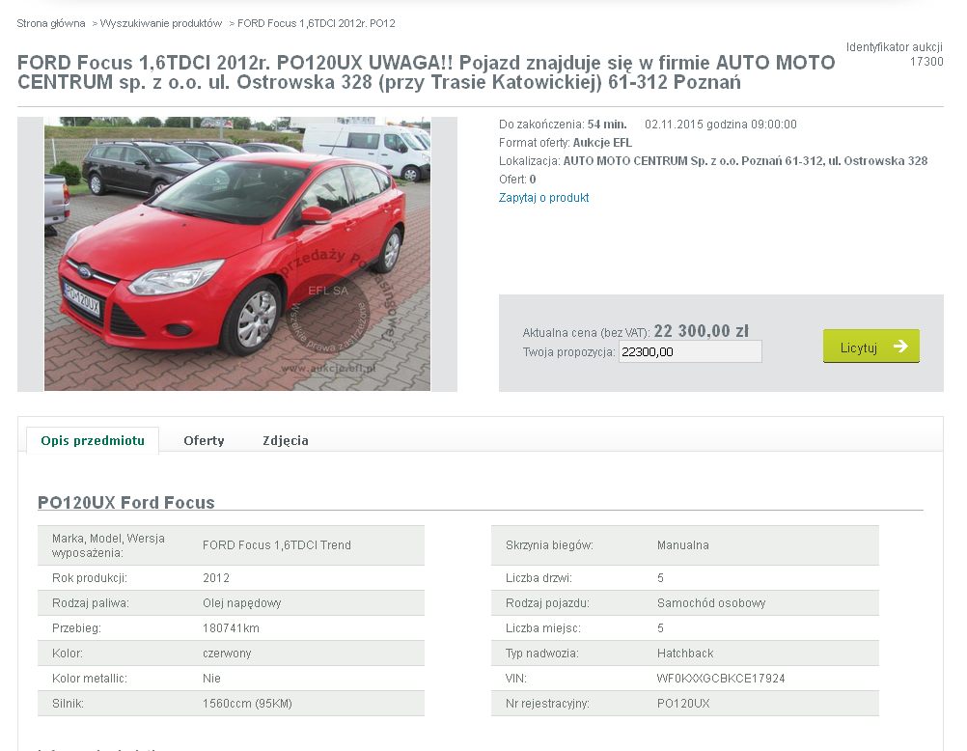Click the end date 02.11.2015 godzina 09:00:00
This screenshot has width=967, height=751.
pos(720,124)
